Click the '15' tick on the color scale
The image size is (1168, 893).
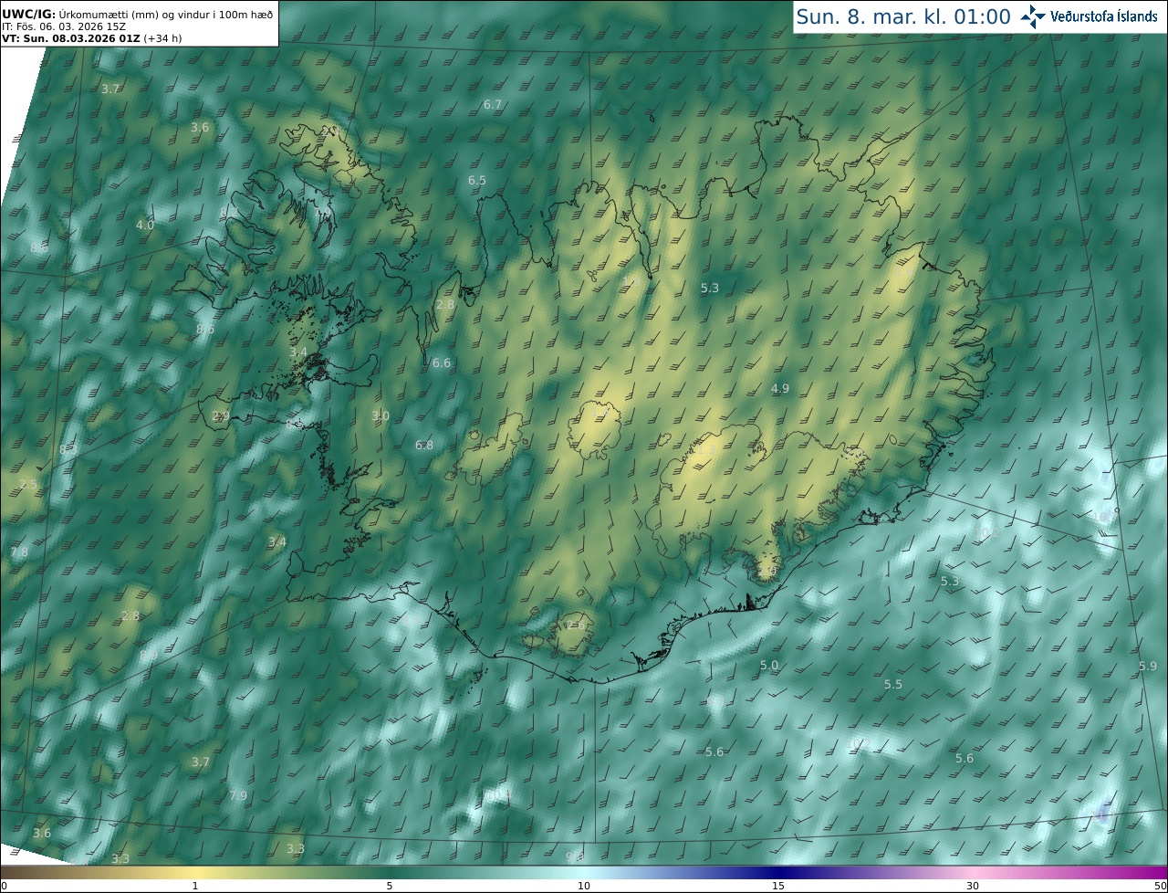[778, 886]
